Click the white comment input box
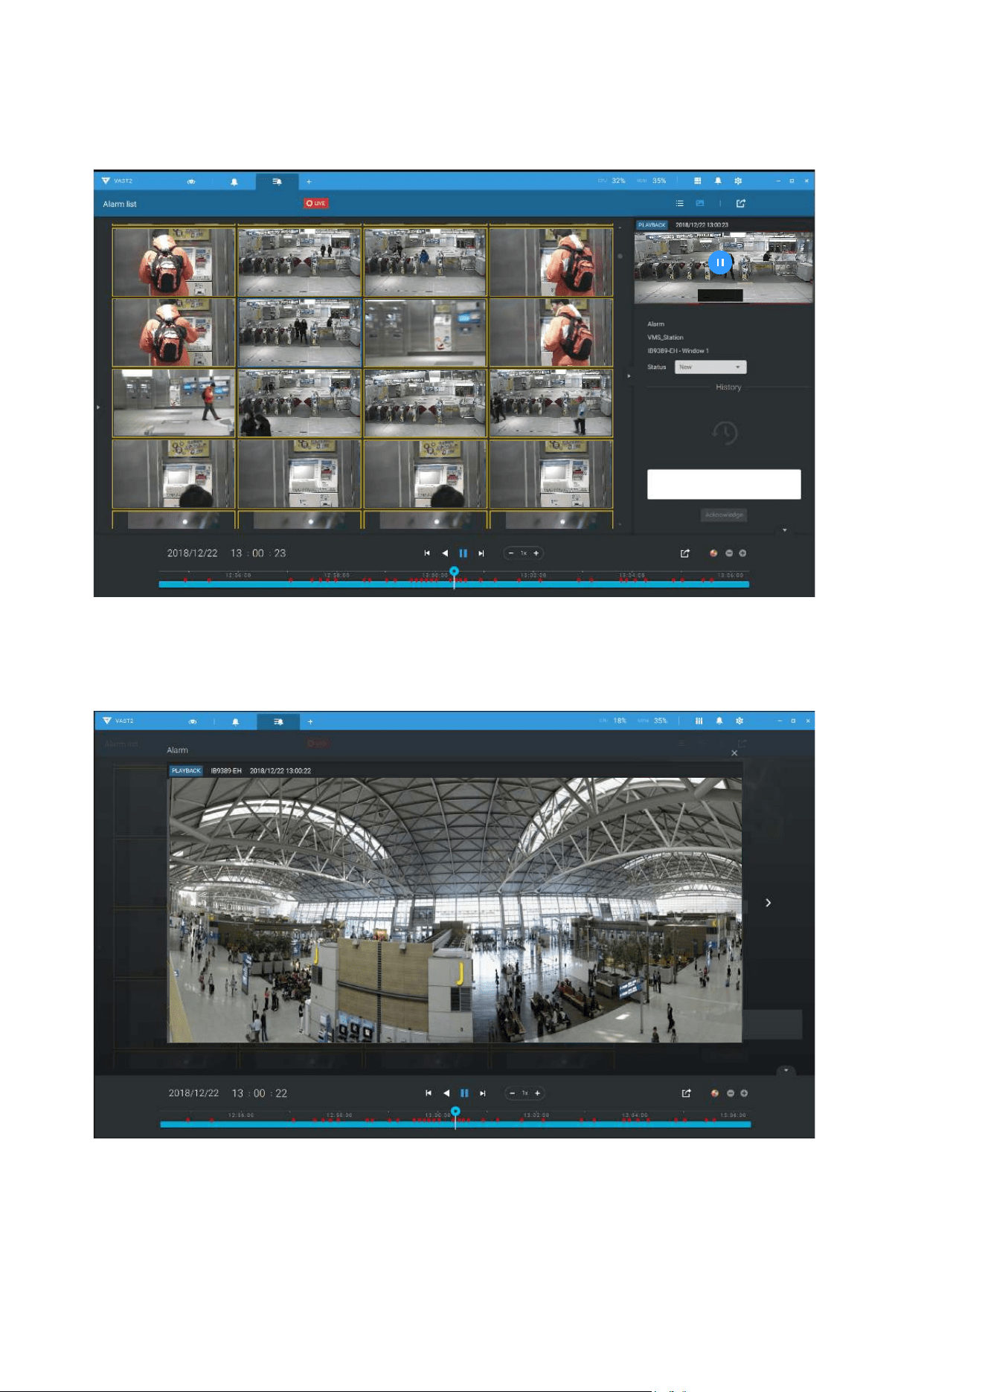985x1392 pixels. [724, 484]
